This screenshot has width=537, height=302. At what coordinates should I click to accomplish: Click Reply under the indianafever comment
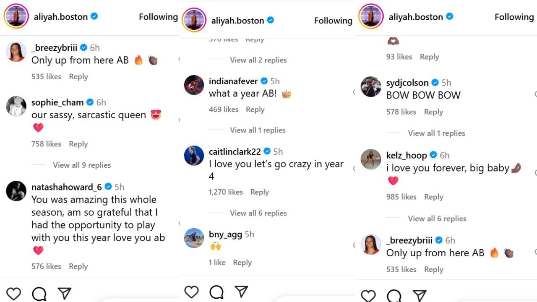click(x=255, y=109)
